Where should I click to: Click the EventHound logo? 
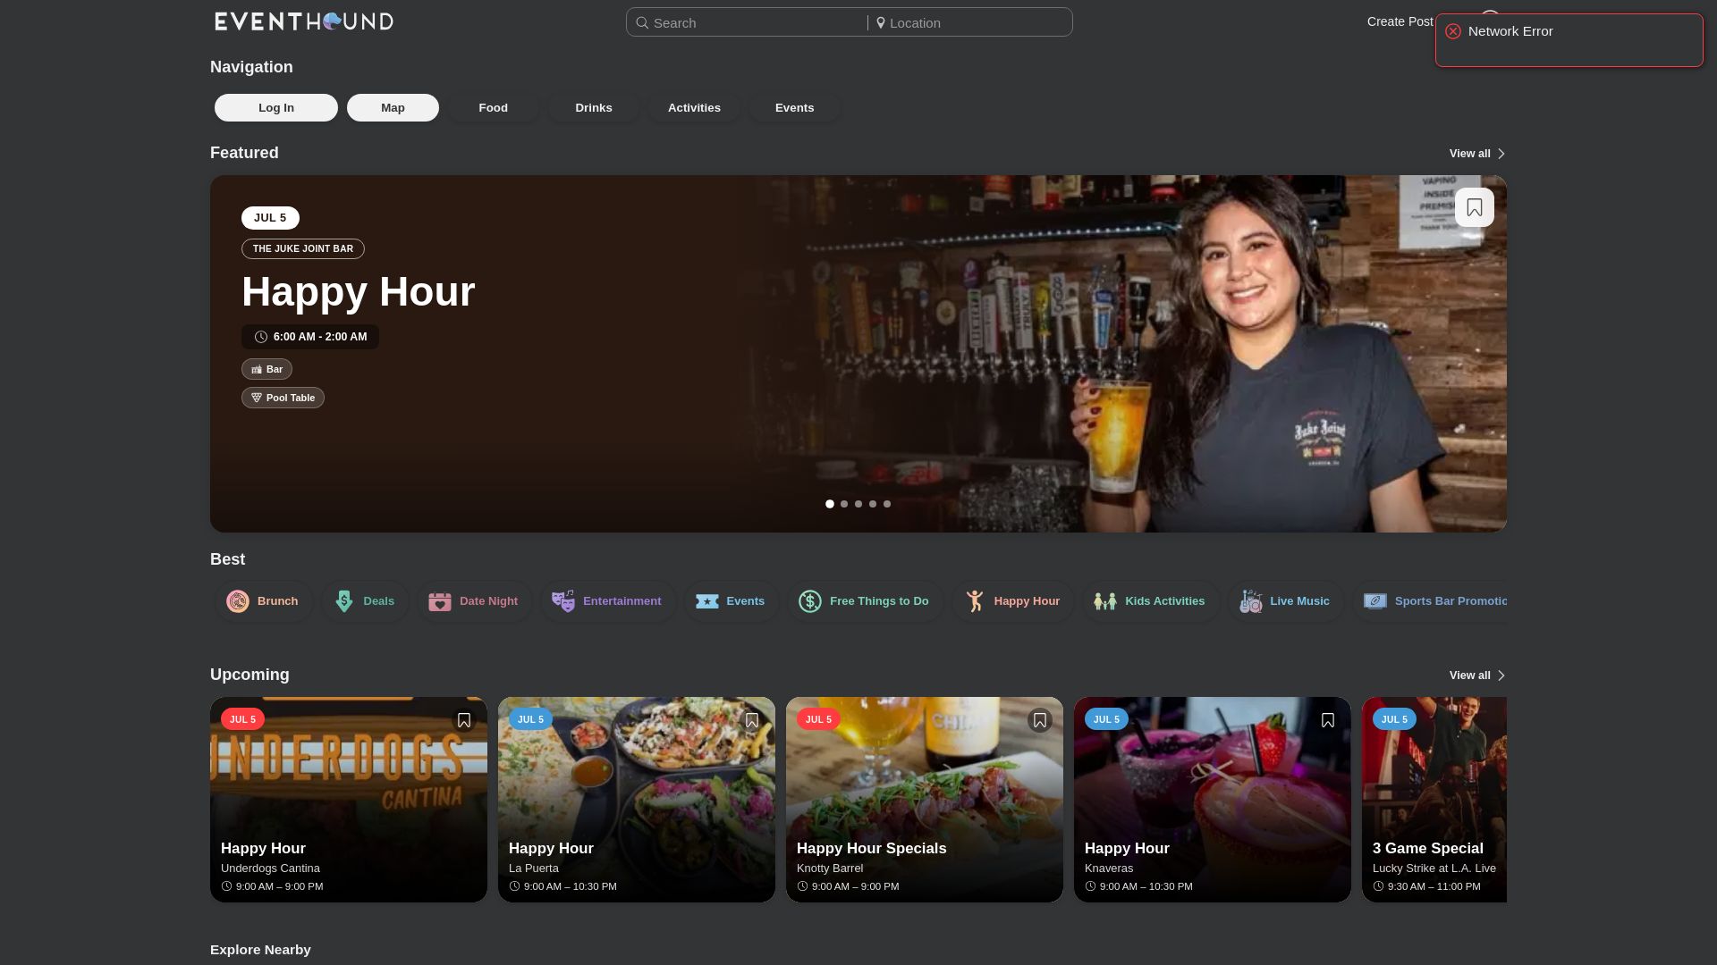[x=304, y=21]
